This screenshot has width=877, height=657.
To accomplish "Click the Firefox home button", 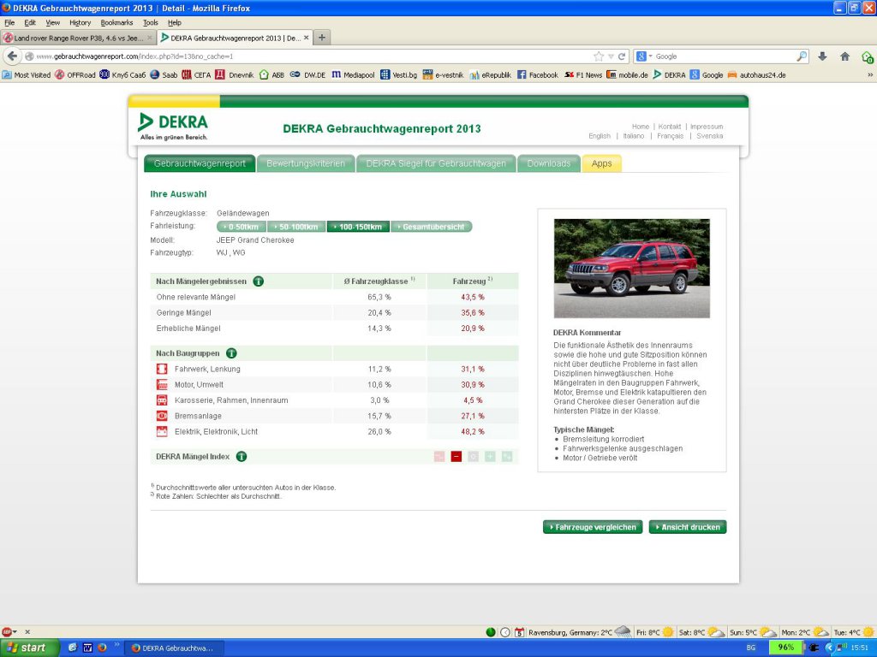I will tap(844, 56).
